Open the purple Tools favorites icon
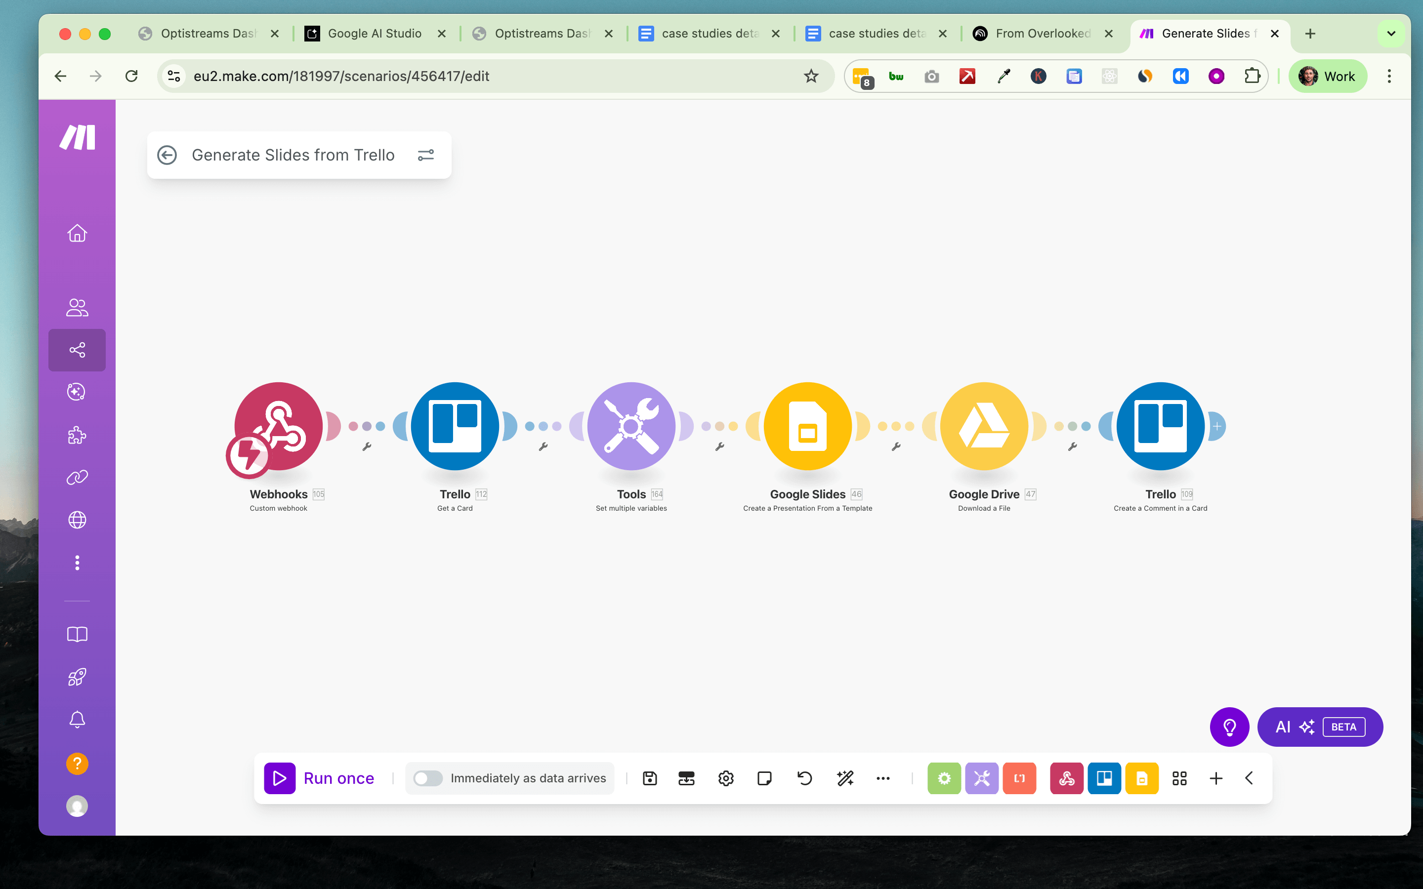The width and height of the screenshot is (1423, 889). pos(981,778)
